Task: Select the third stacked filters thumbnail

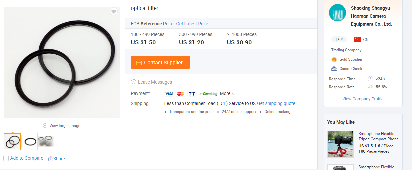Action: pyautogui.click(x=46, y=142)
